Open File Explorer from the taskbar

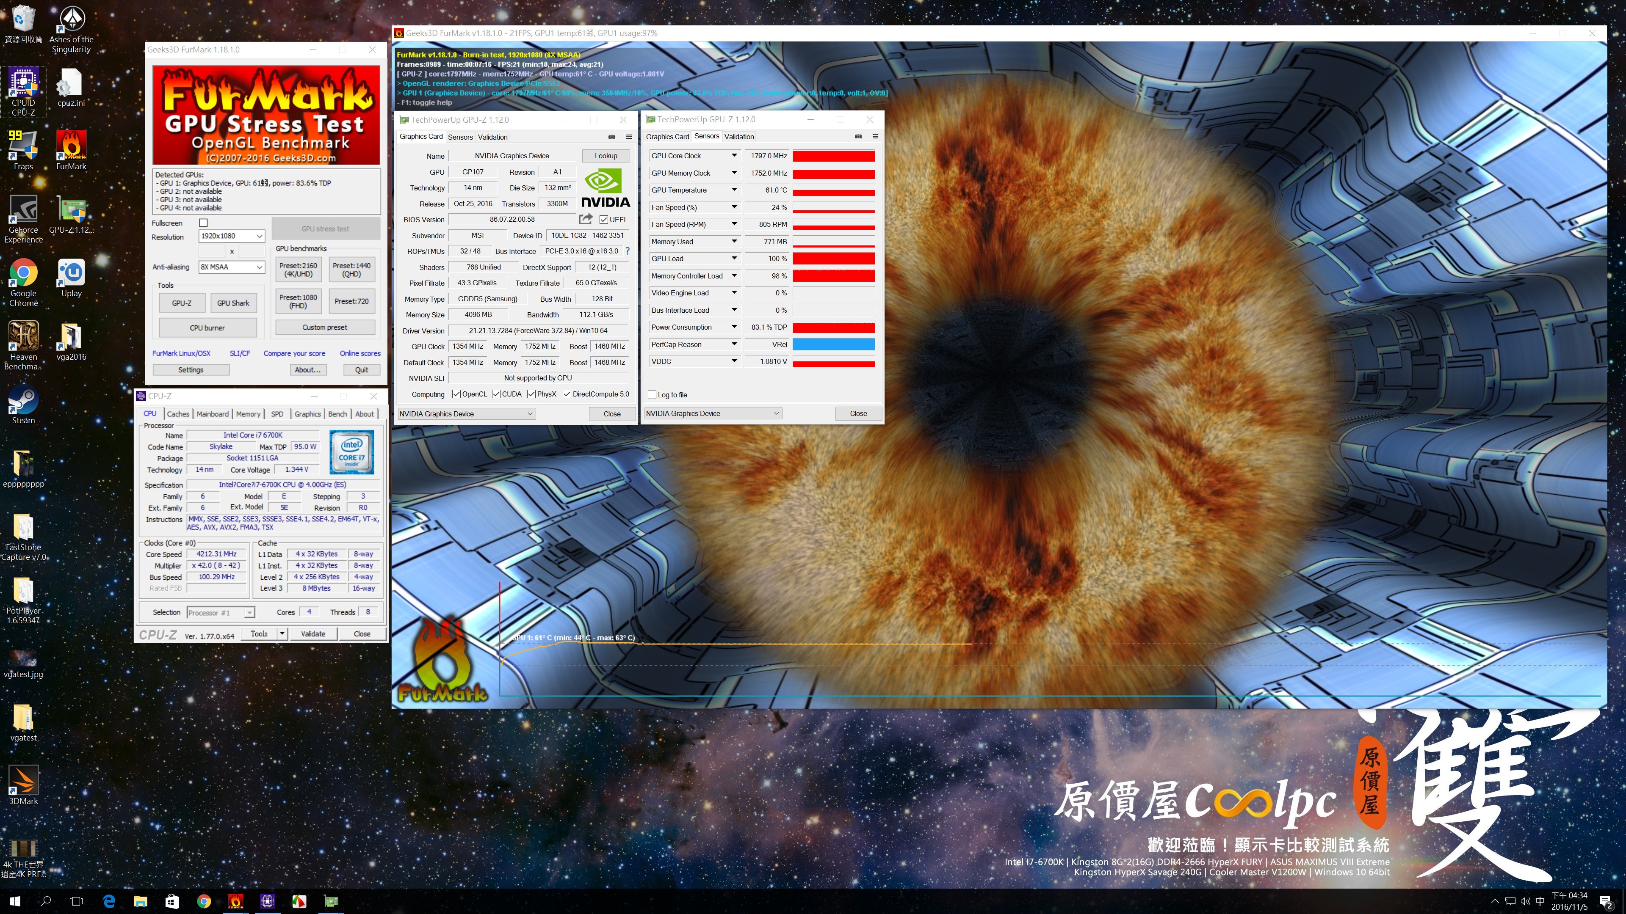click(x=140, y=901)
